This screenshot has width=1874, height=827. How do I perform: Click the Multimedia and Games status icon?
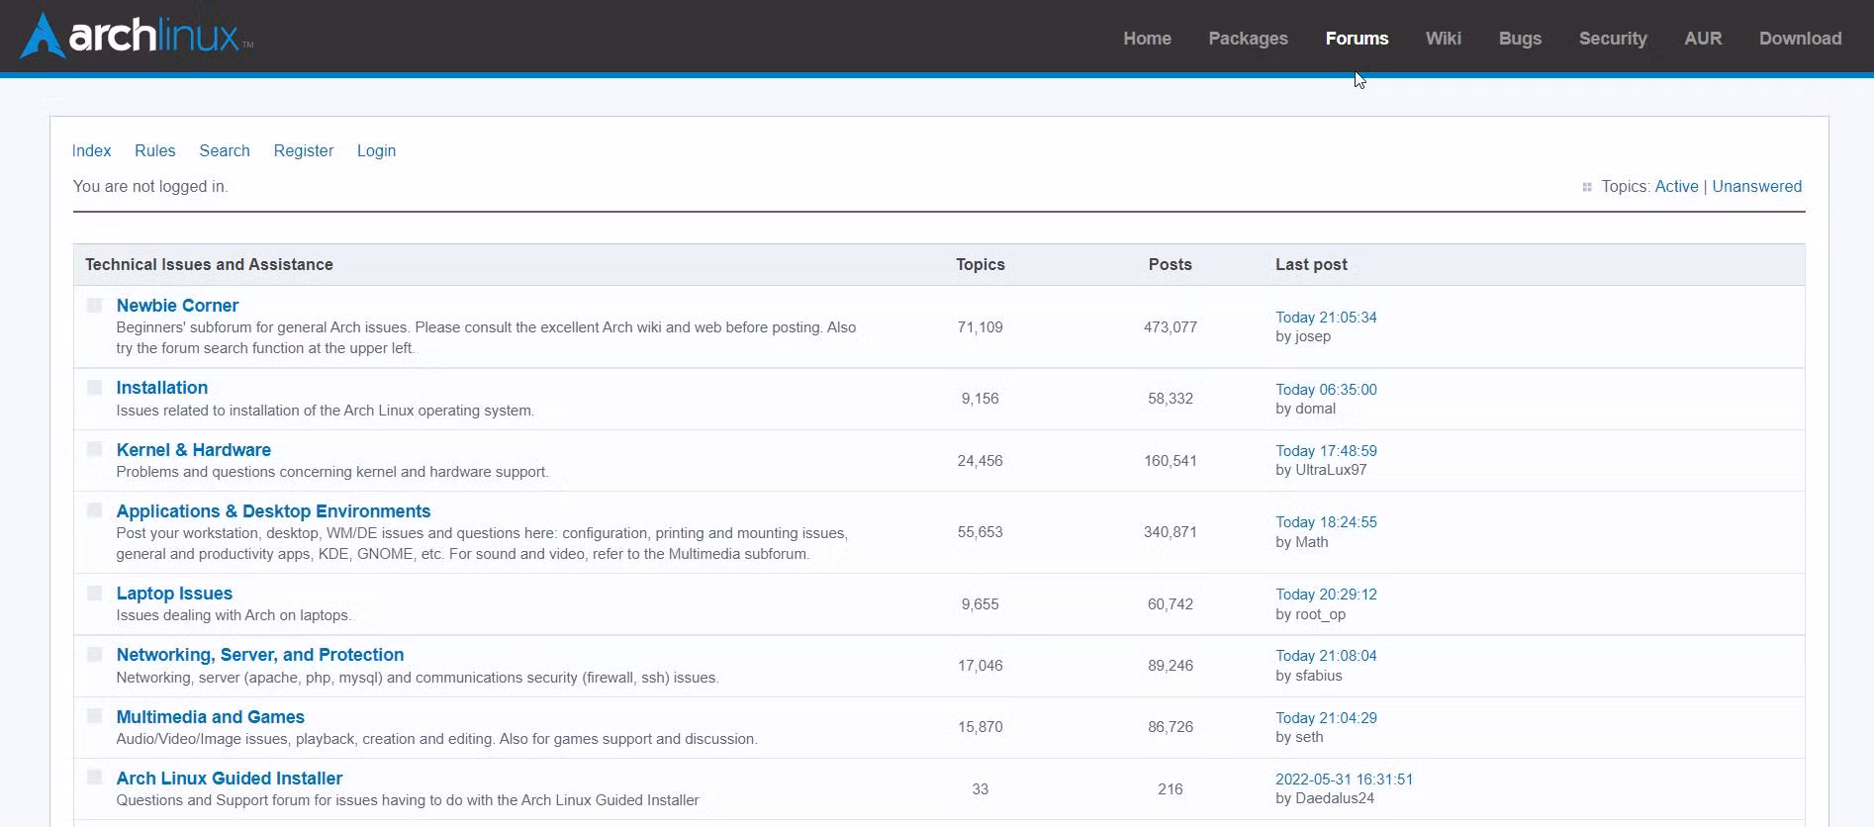(x=94, y=717)
